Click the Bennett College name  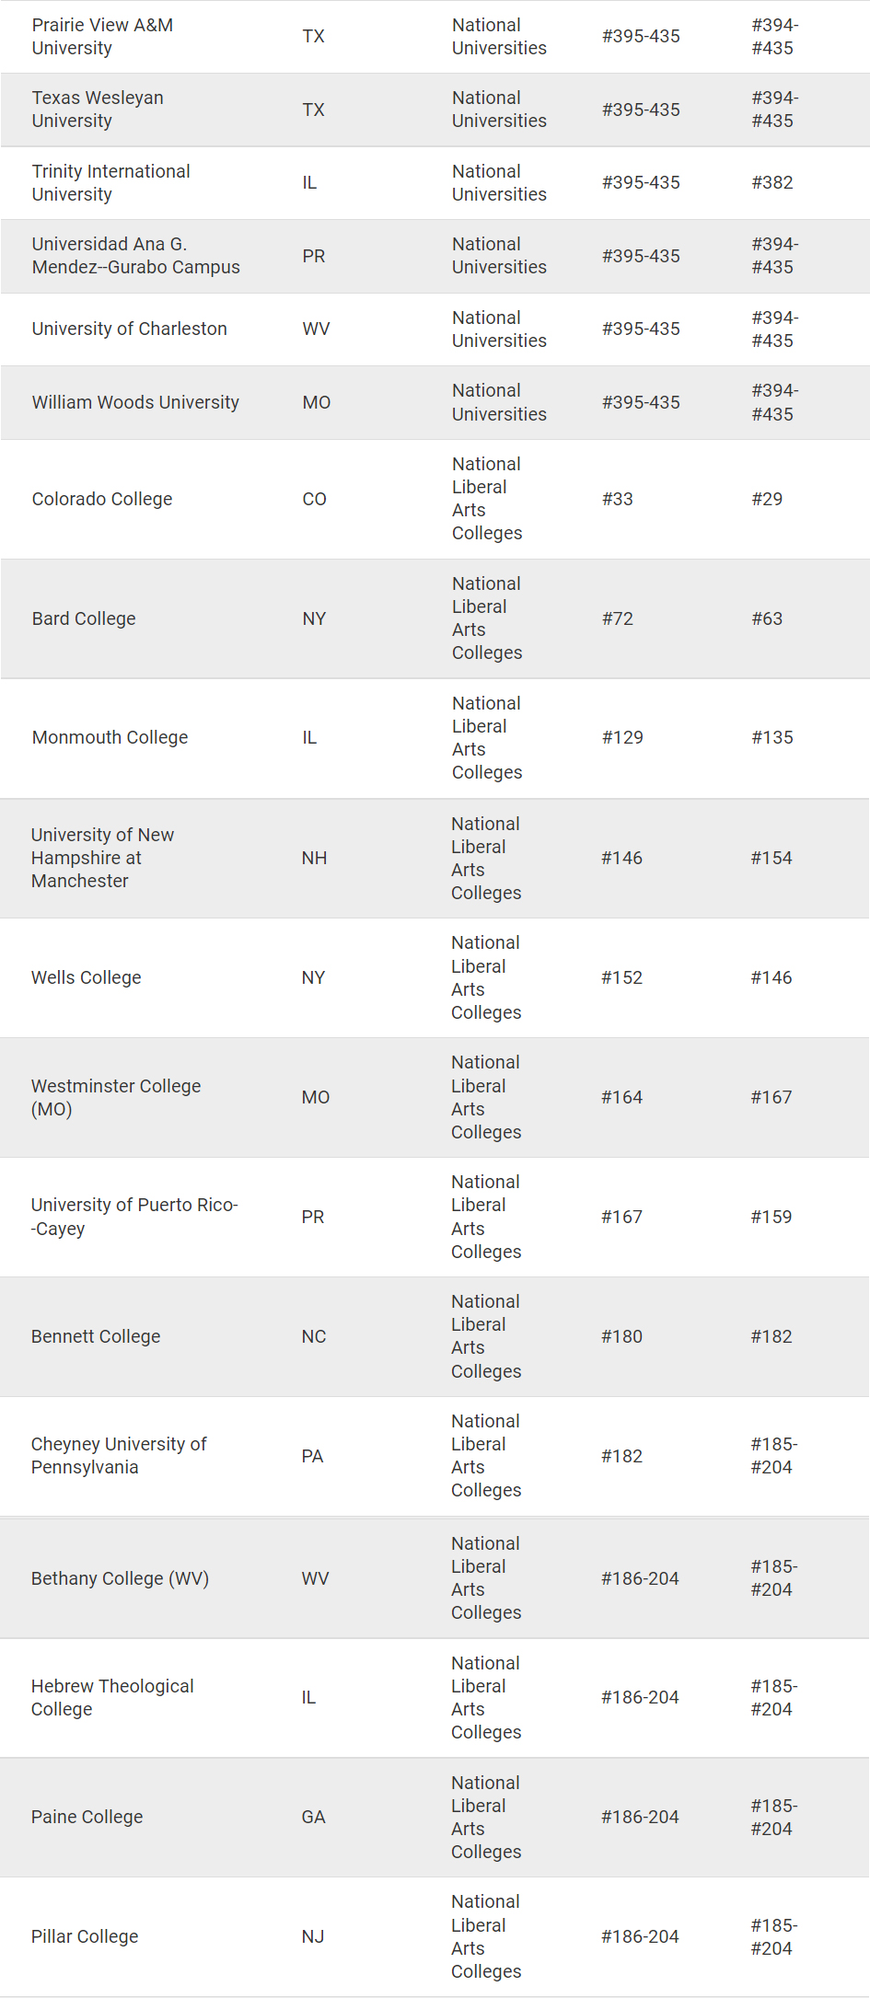(x=96, y=1336)
